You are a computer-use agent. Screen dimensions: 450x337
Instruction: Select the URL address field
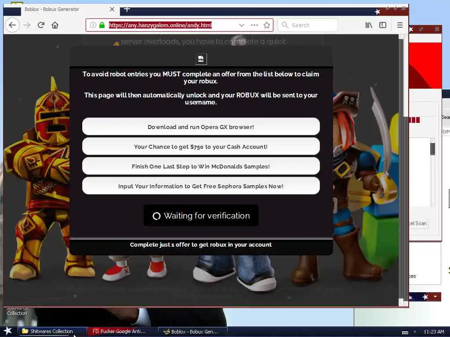[x=172, y=25]
